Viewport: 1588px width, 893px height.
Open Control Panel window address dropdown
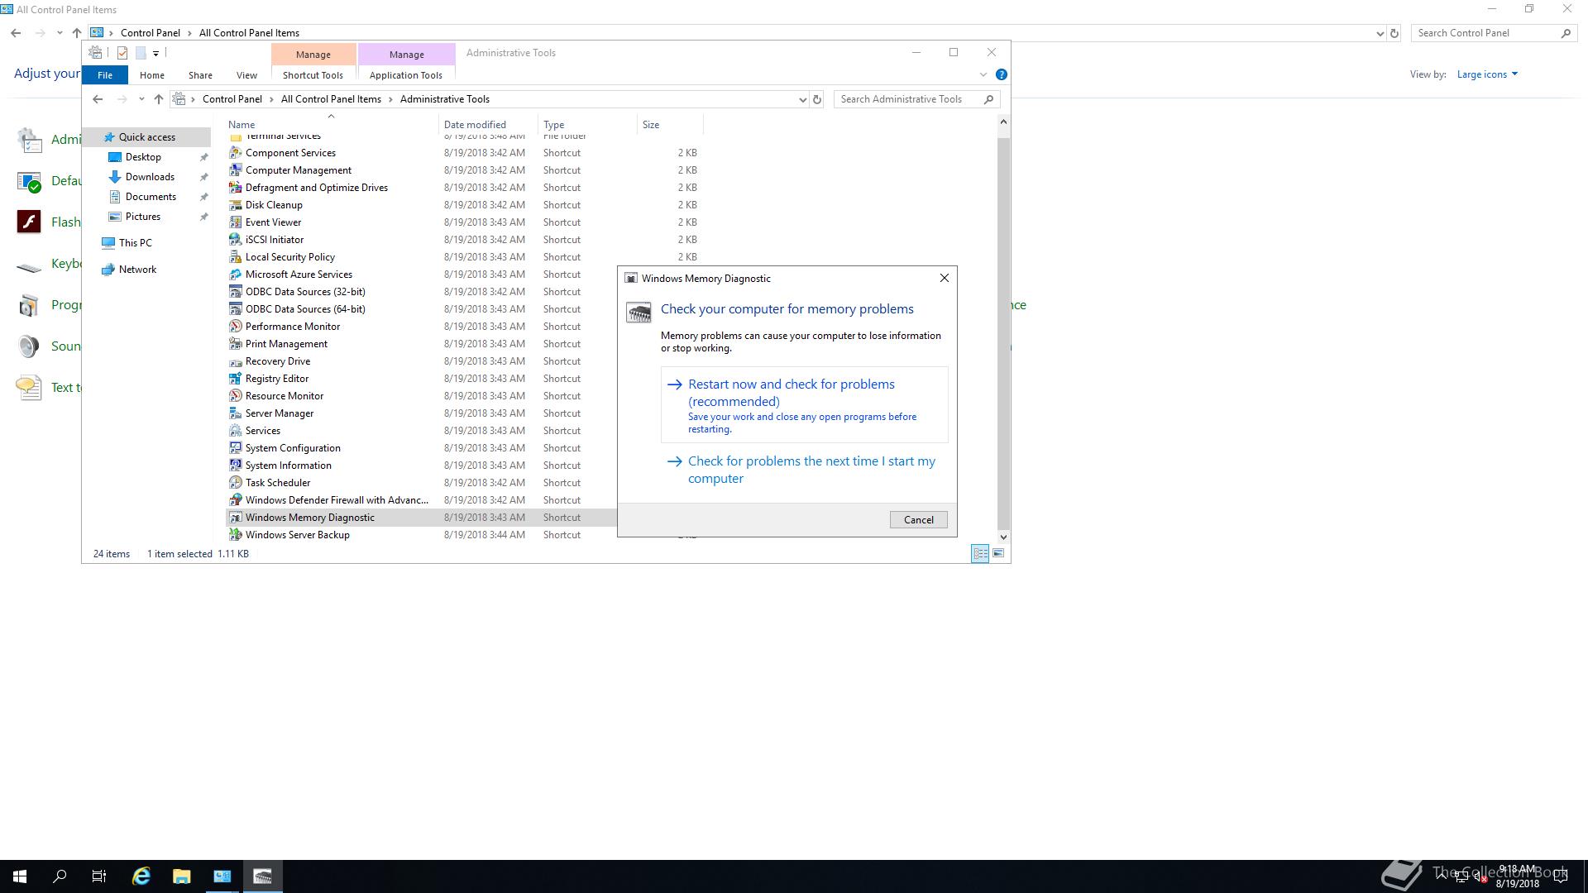1380,33
